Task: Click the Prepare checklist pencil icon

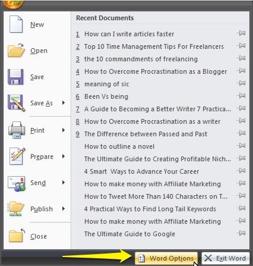Action: 17,157
